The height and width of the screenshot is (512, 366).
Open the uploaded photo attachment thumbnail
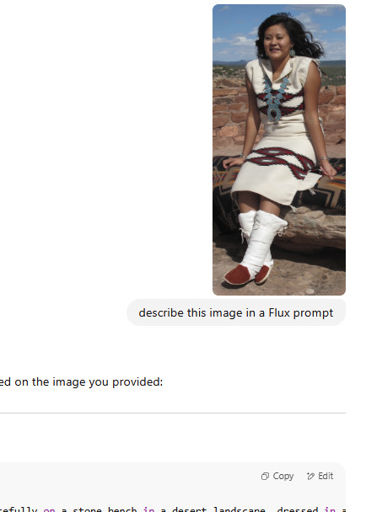coord(279,150)
